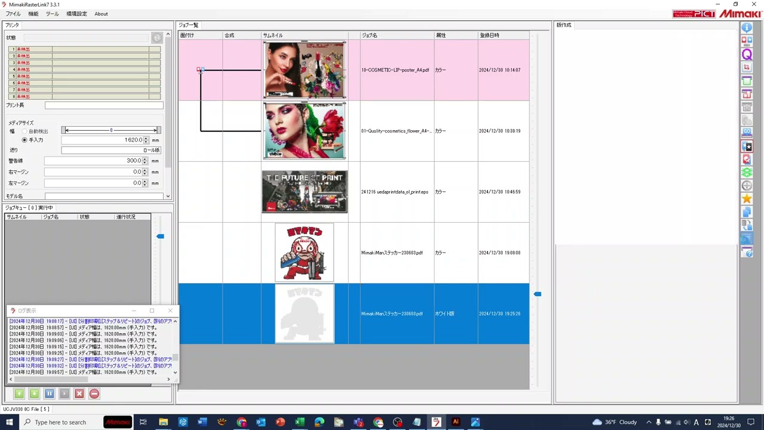Click the red minus delete button
Screen dimensions: 764x430
[94, 394]
